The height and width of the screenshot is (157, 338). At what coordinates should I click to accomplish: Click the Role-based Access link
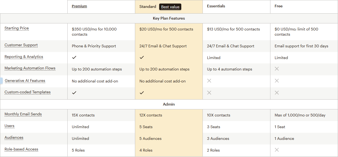tap(21, 149)
